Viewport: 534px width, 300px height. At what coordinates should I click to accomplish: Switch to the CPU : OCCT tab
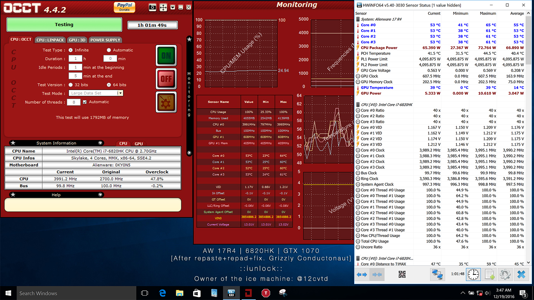point(21,40)
